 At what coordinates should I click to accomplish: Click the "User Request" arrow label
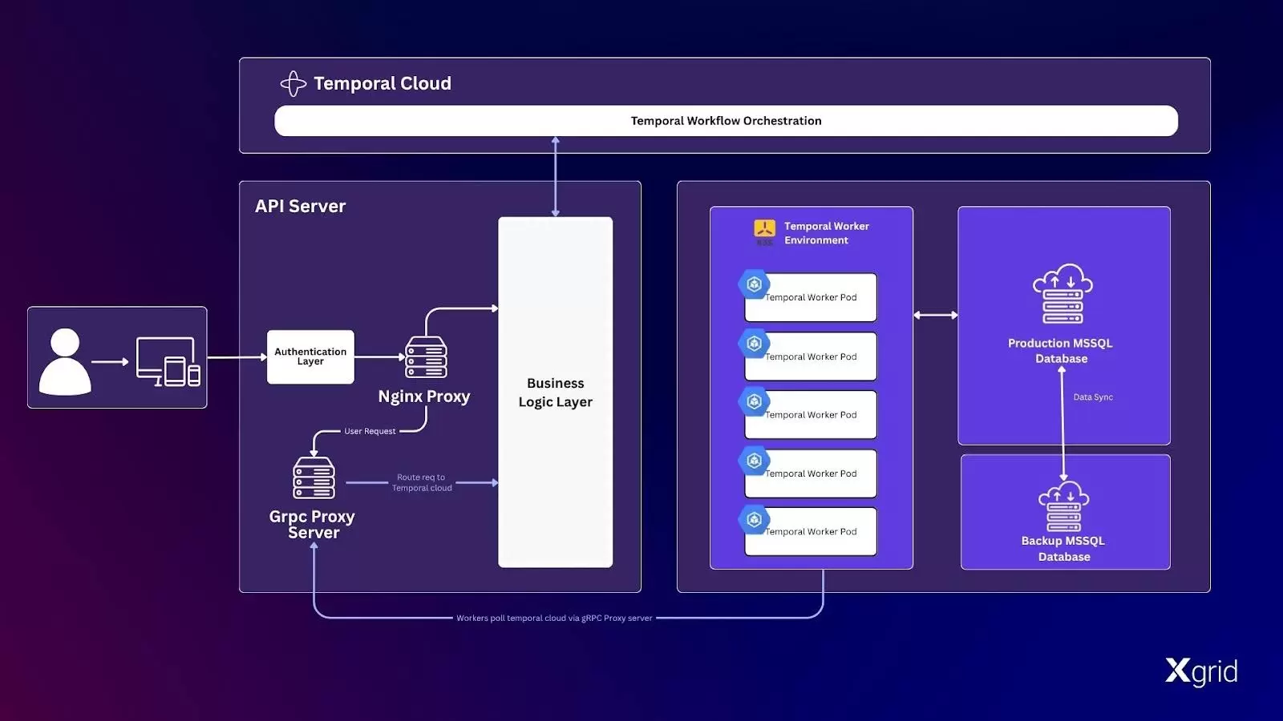370,431
